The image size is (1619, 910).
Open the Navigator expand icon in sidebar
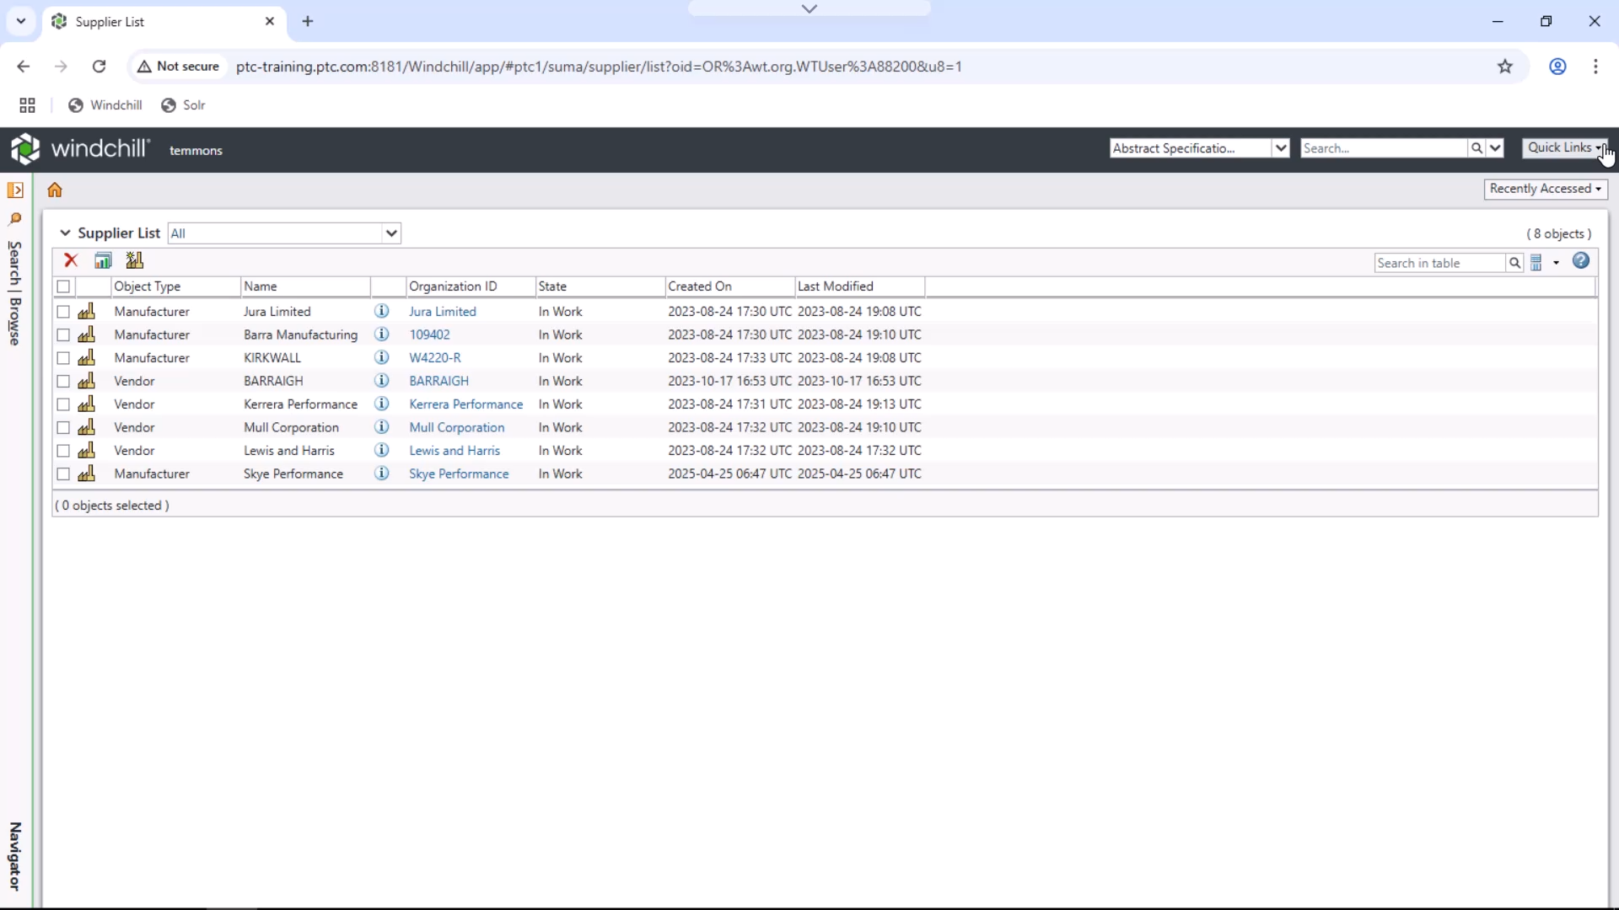tap(15, 190)
